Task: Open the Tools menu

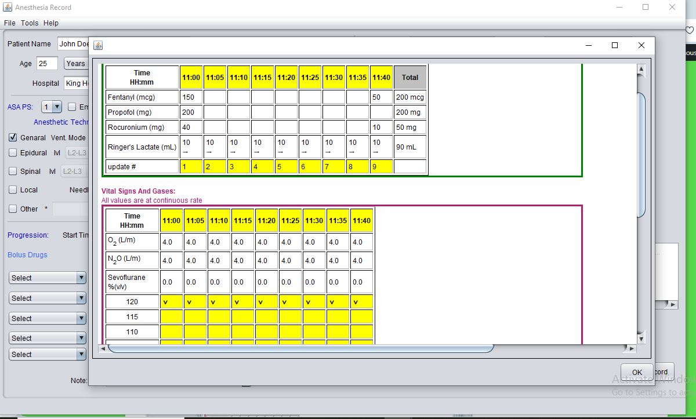Action: pyautogui.click(x=30, y=23)
